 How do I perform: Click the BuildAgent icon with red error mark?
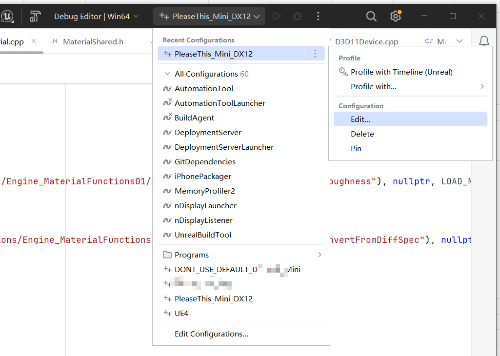coord(167,118)
